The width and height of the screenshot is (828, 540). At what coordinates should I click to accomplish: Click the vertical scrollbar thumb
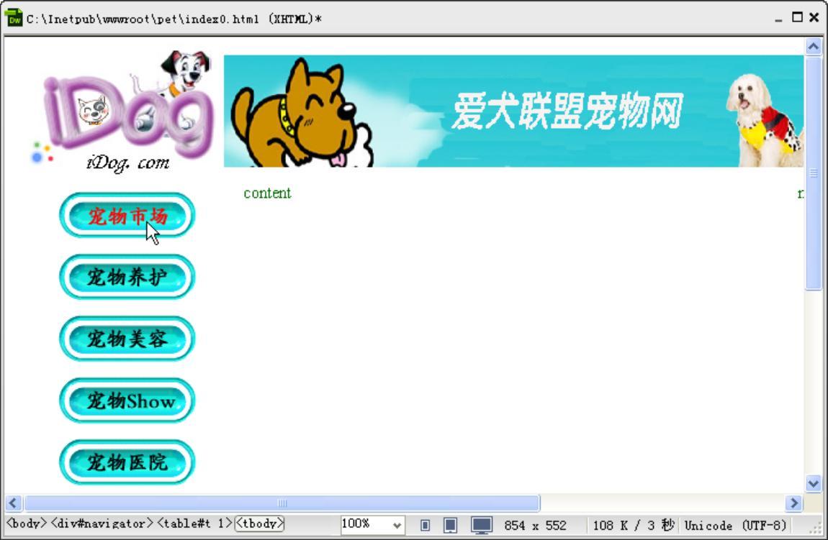(x=813, y=173)
